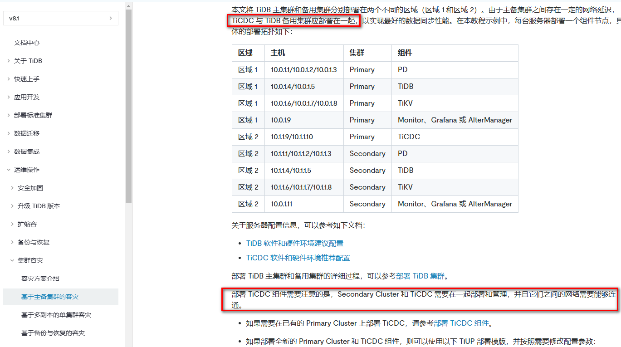
Task: Open the v8.1 version selector dropdown
Action: (60, 18)
